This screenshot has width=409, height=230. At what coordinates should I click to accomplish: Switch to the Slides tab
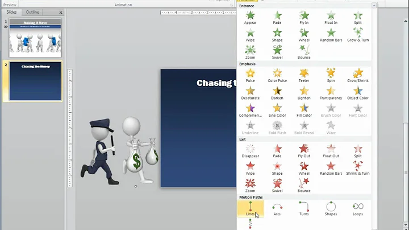[x=11, y=12]
